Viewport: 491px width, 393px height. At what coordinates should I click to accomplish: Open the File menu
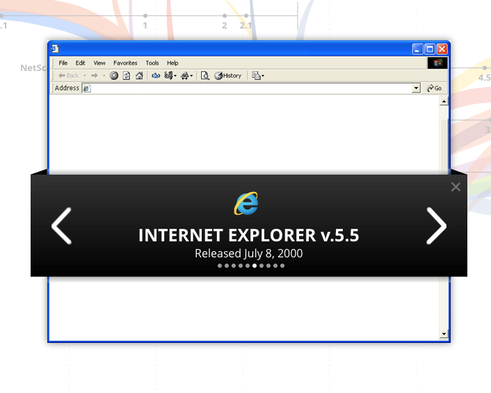coord(63,63)
